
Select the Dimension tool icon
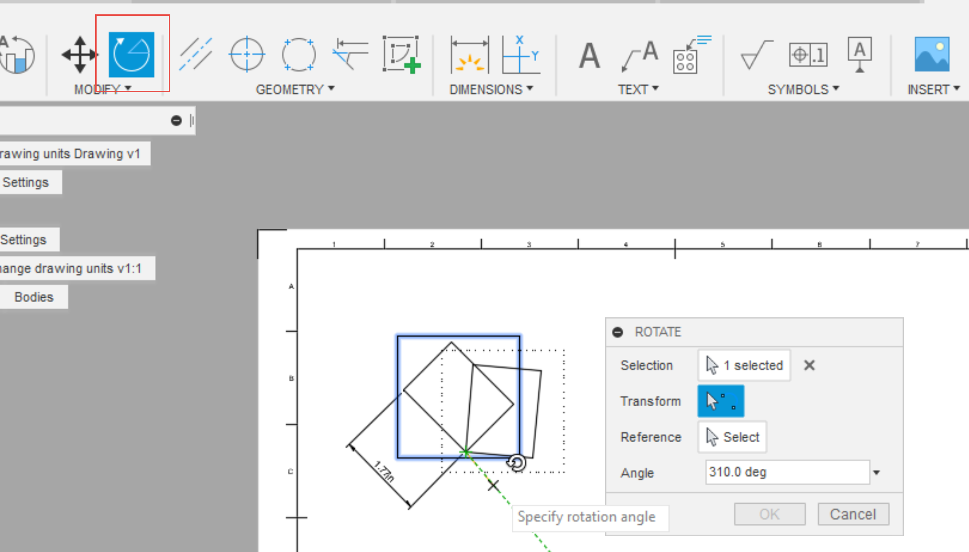coord(469,54)
